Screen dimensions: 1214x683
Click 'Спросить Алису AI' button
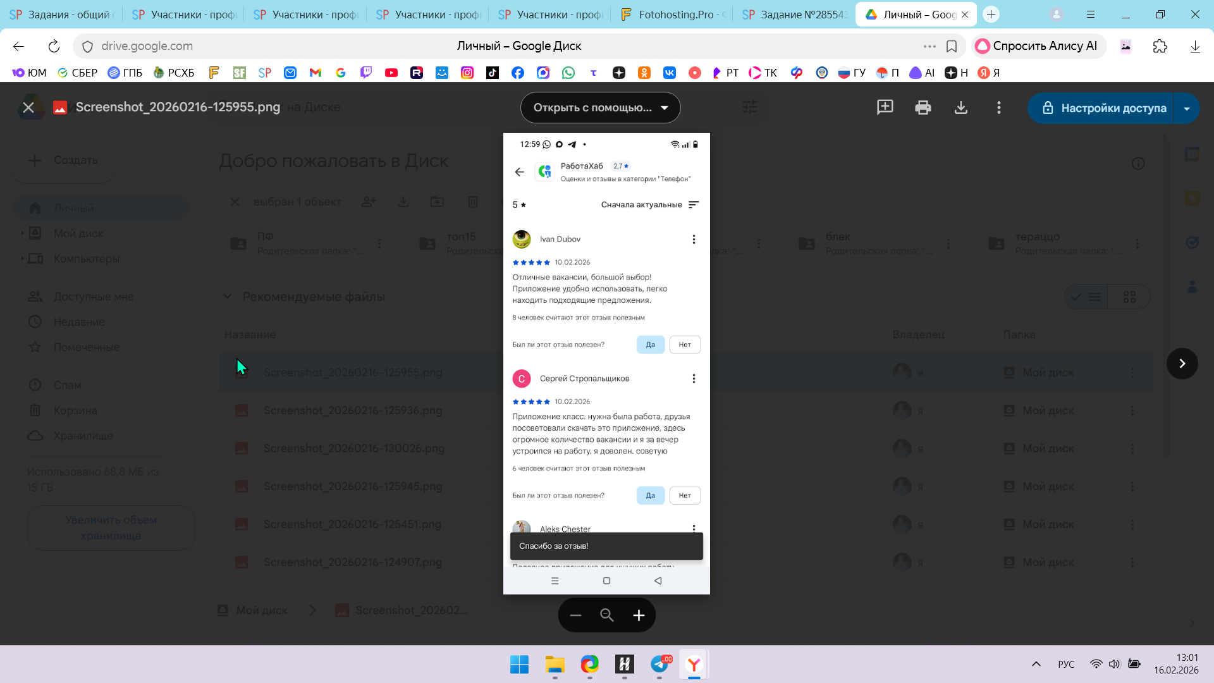pyautogui.click(x=1038, y=46)
